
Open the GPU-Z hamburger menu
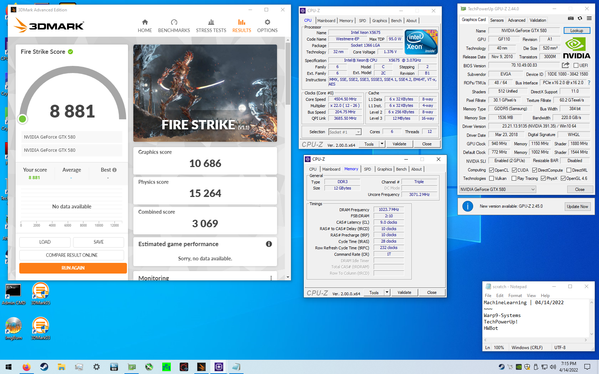[589, 18]
